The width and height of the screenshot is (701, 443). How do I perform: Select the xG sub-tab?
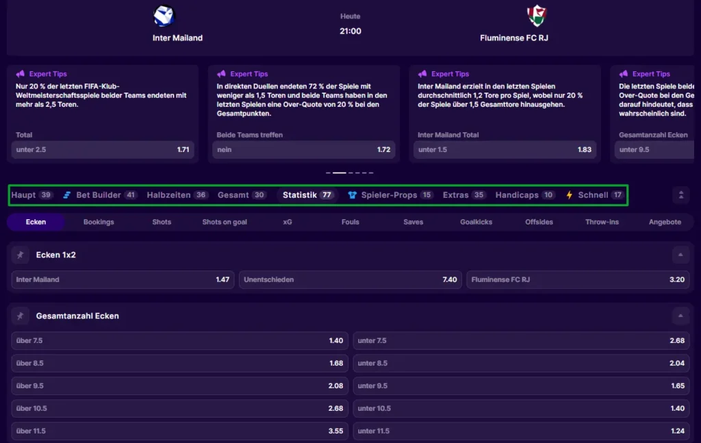click(x=288, y=222)
